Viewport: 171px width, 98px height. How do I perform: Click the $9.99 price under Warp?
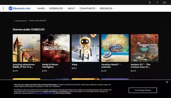tap(74, 68)
